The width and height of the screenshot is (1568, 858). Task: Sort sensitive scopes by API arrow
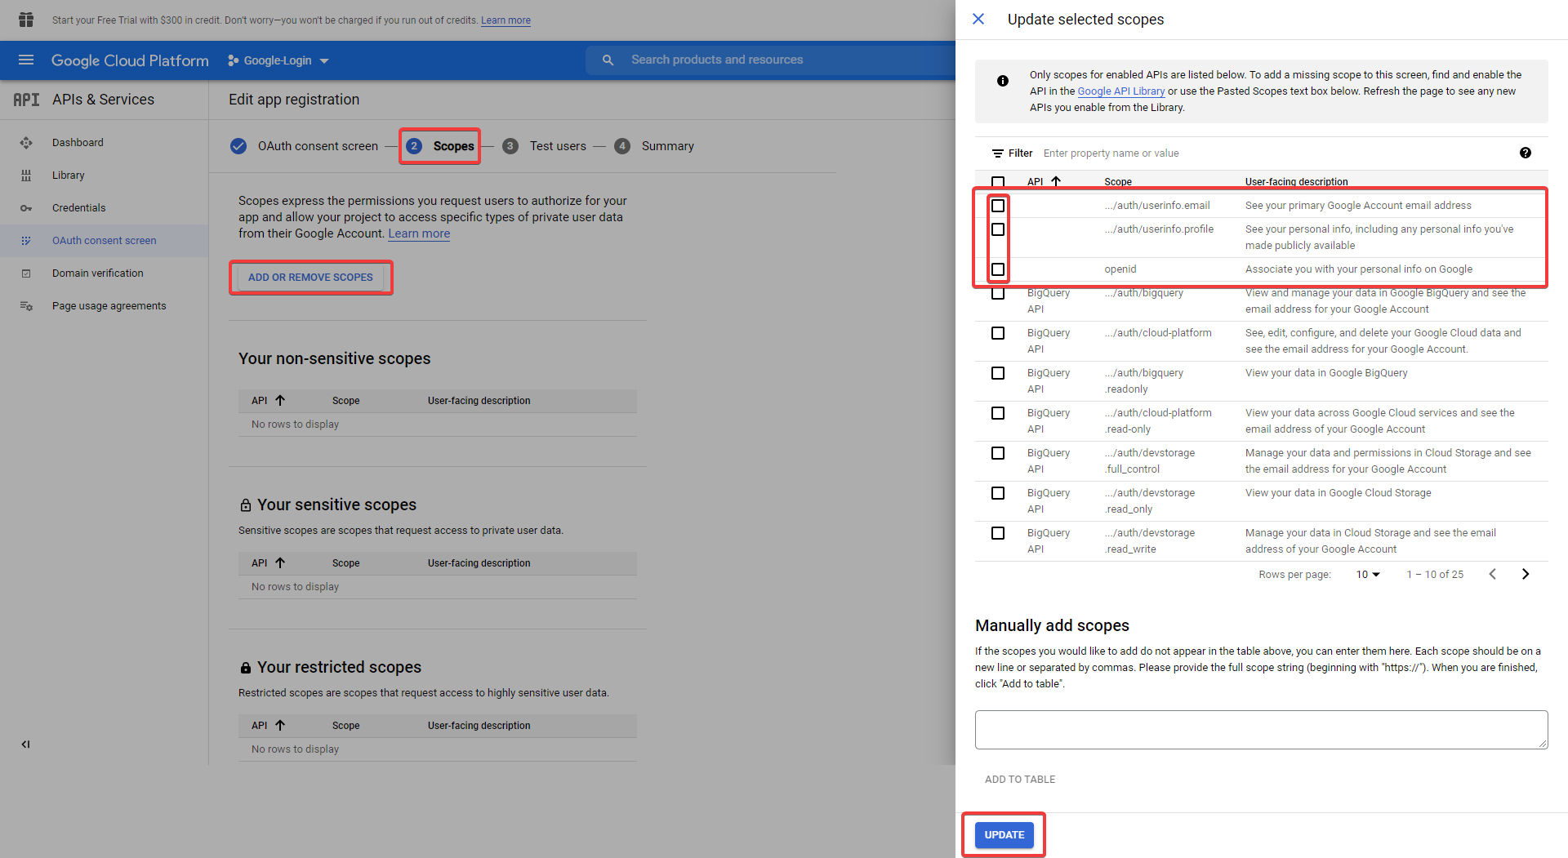pos(280,563)
